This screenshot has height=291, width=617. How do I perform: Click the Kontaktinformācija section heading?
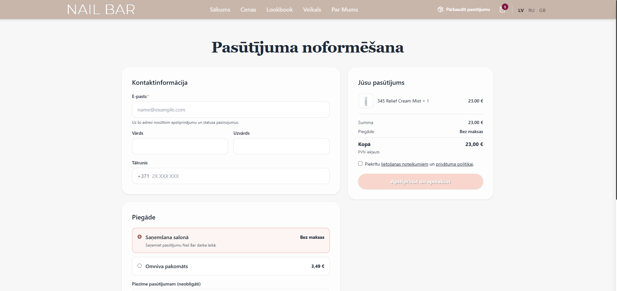click(x=160, y=82)
